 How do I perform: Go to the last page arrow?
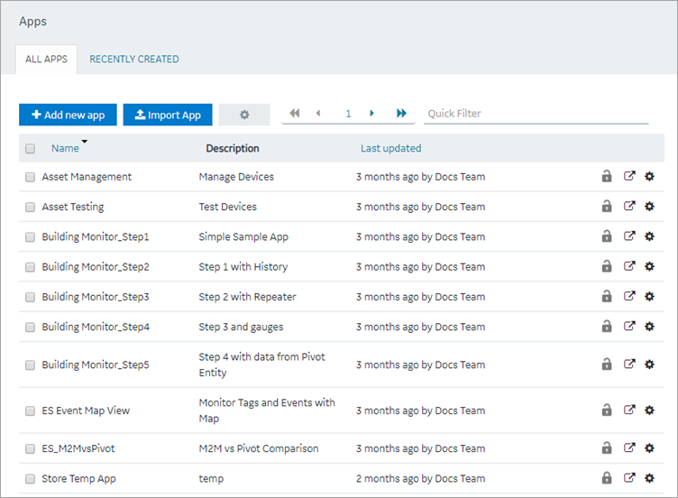point(402,114)
